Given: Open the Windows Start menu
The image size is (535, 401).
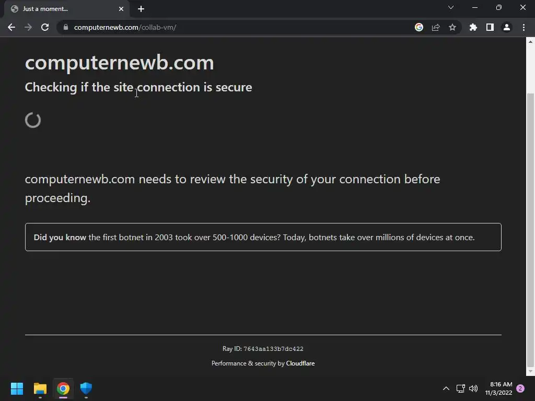Looking at the screenshot, I should coord(17,388).
